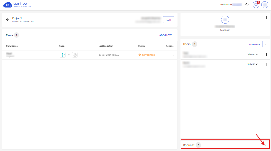
Task: Open the three-dot menu on Manager card
Action: coord(266,18)
